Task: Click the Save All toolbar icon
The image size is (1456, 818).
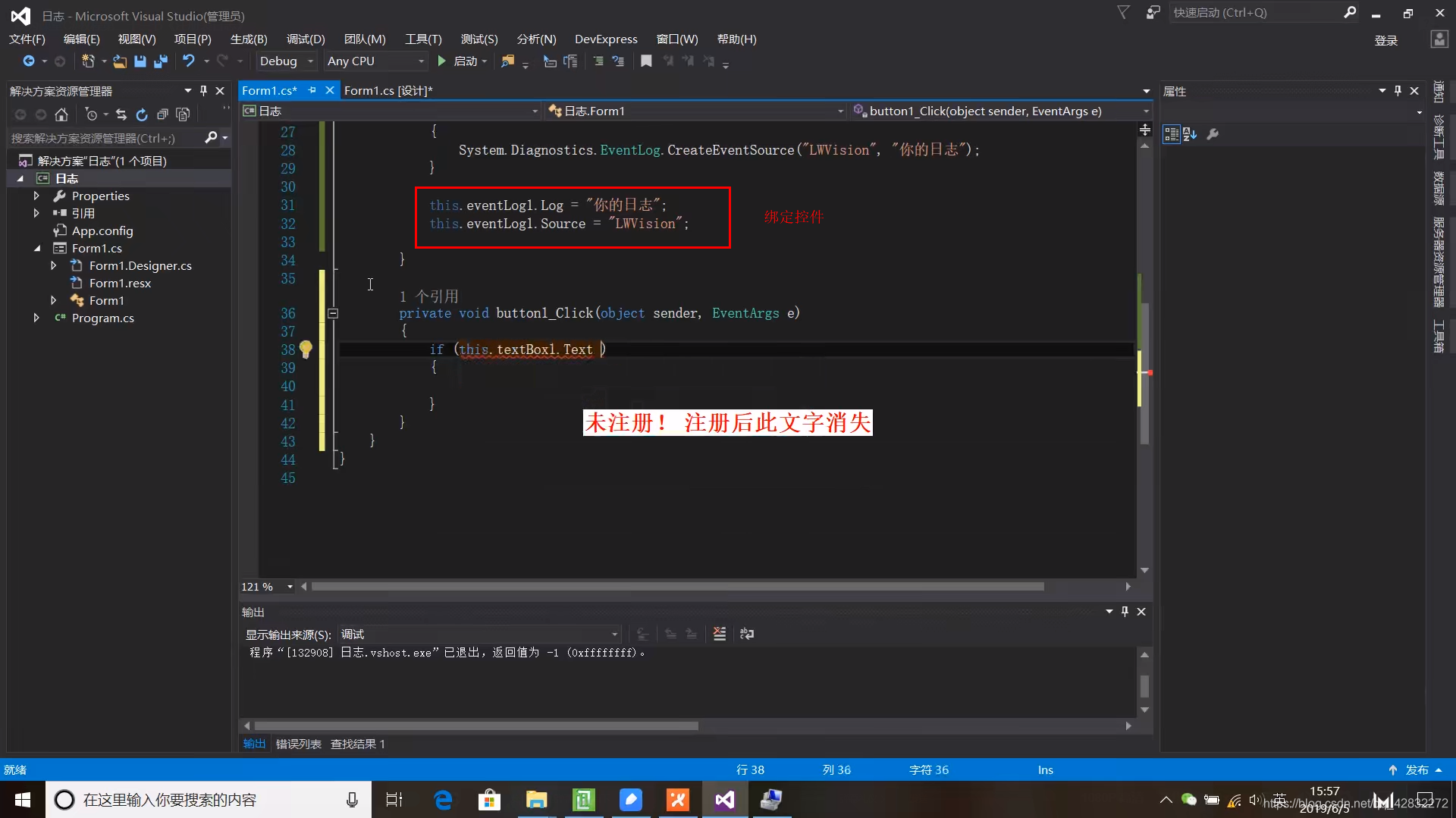Action: click(x=160, y=61)
